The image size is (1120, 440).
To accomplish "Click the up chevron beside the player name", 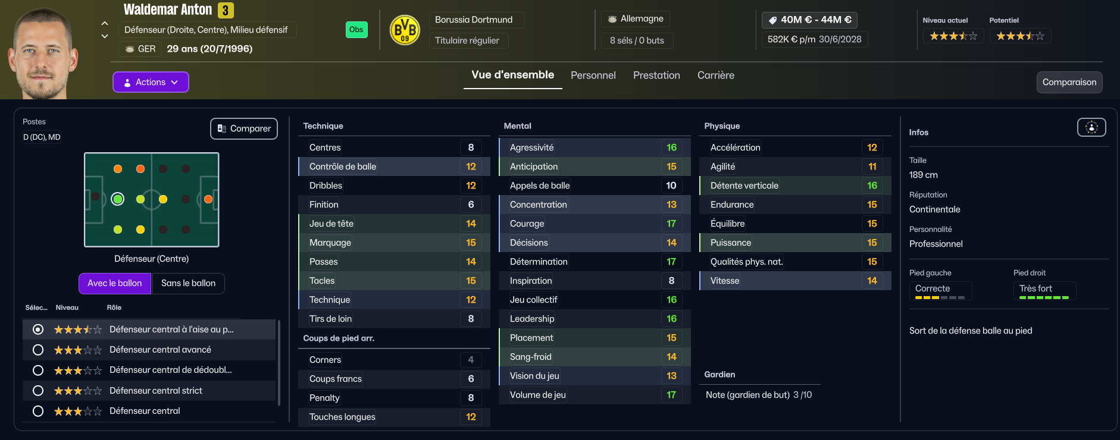I will click(105, 24).
